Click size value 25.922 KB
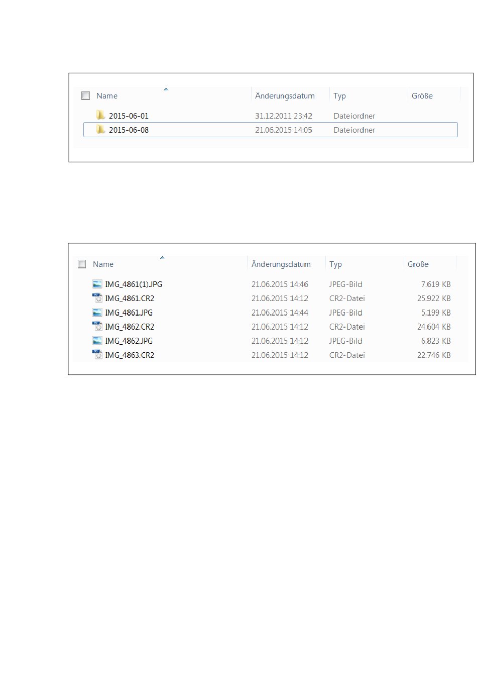 coord(434,299)
